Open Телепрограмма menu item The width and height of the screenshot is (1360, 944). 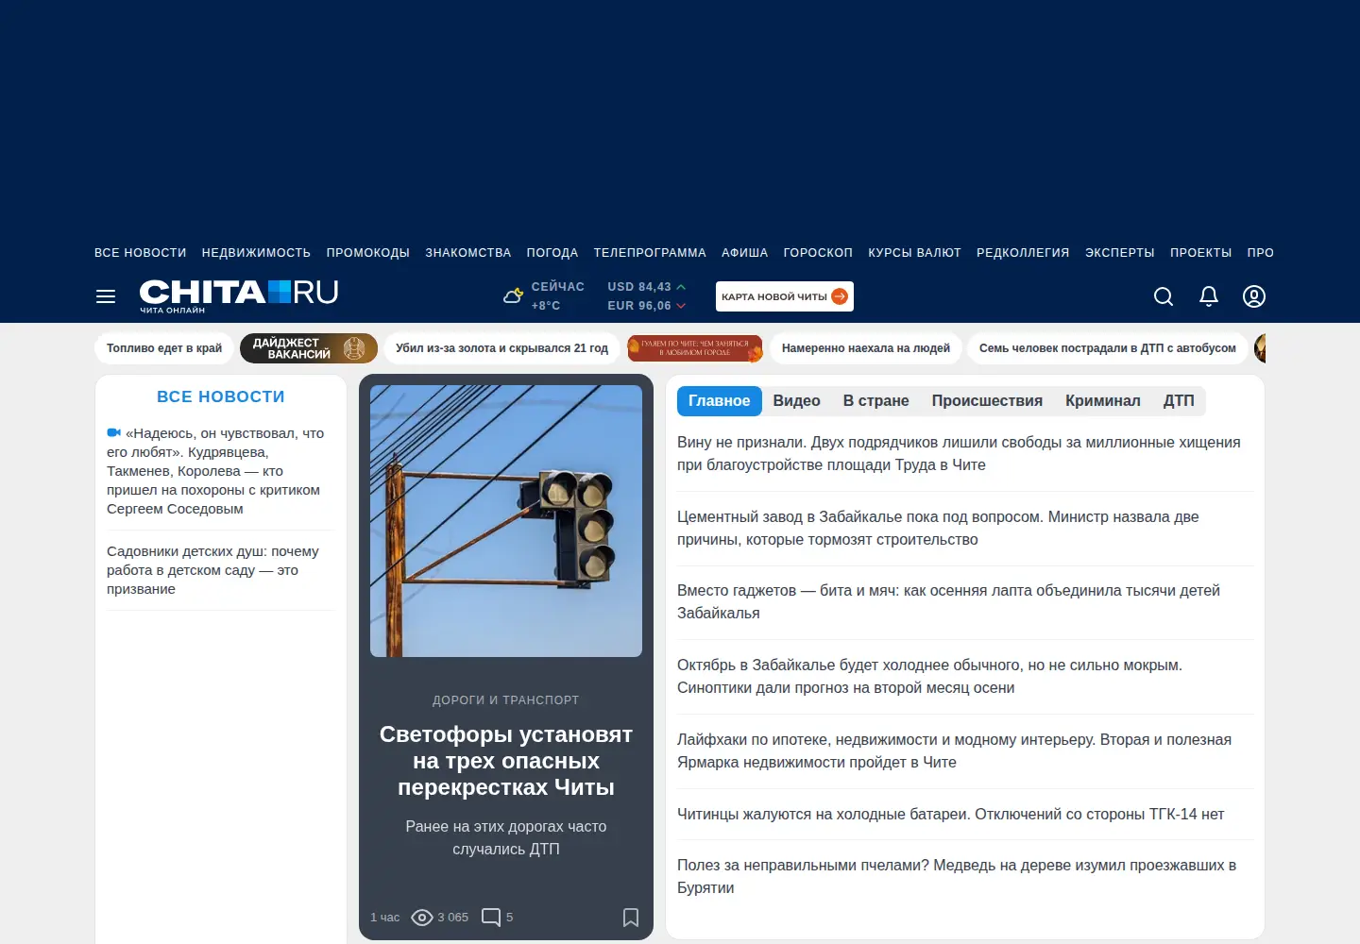tap(650, 253)
